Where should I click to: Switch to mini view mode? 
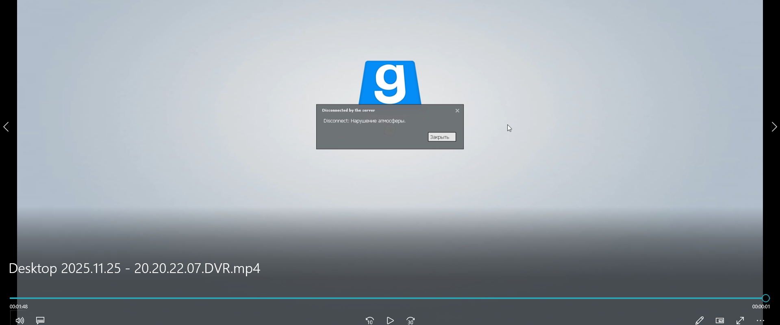(720, 321)
